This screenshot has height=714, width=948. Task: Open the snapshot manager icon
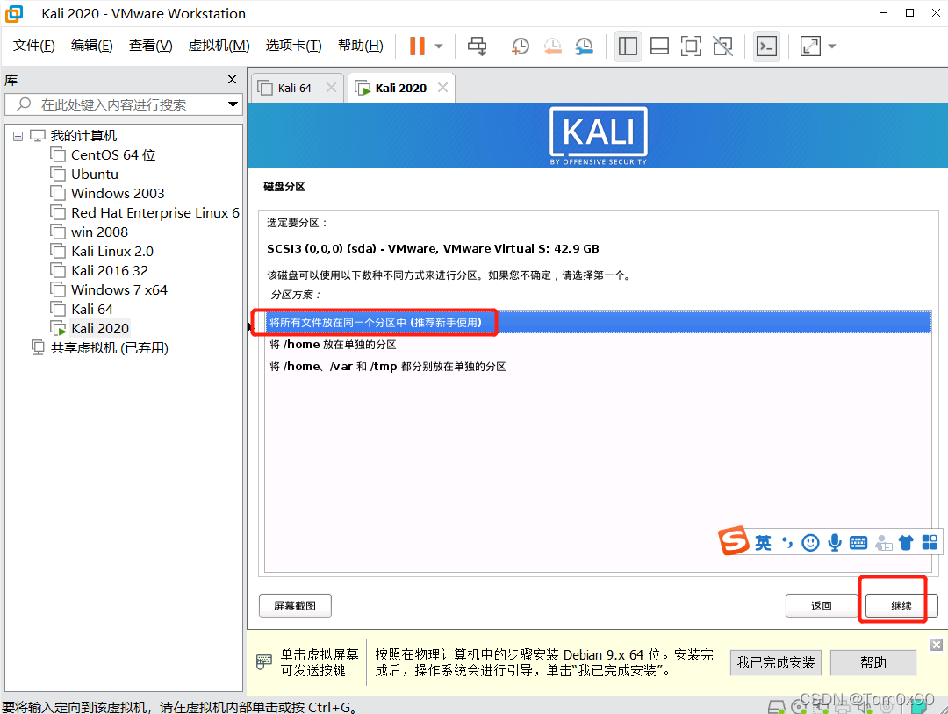click(584, 46)
